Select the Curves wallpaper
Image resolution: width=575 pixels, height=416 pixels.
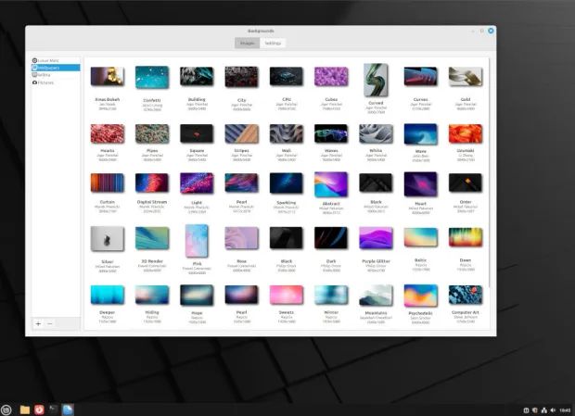(x=421, y=76)
